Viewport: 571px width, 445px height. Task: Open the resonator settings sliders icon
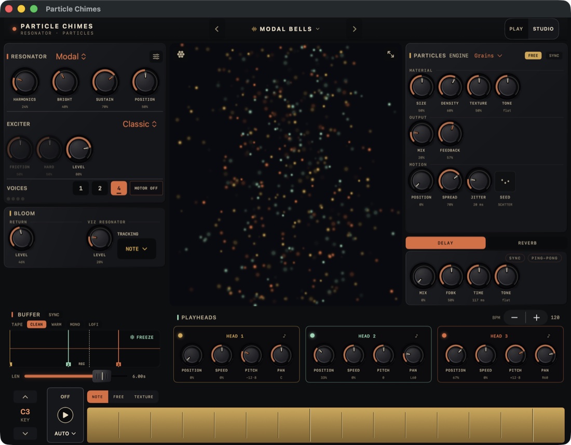(x=156, y=57)
